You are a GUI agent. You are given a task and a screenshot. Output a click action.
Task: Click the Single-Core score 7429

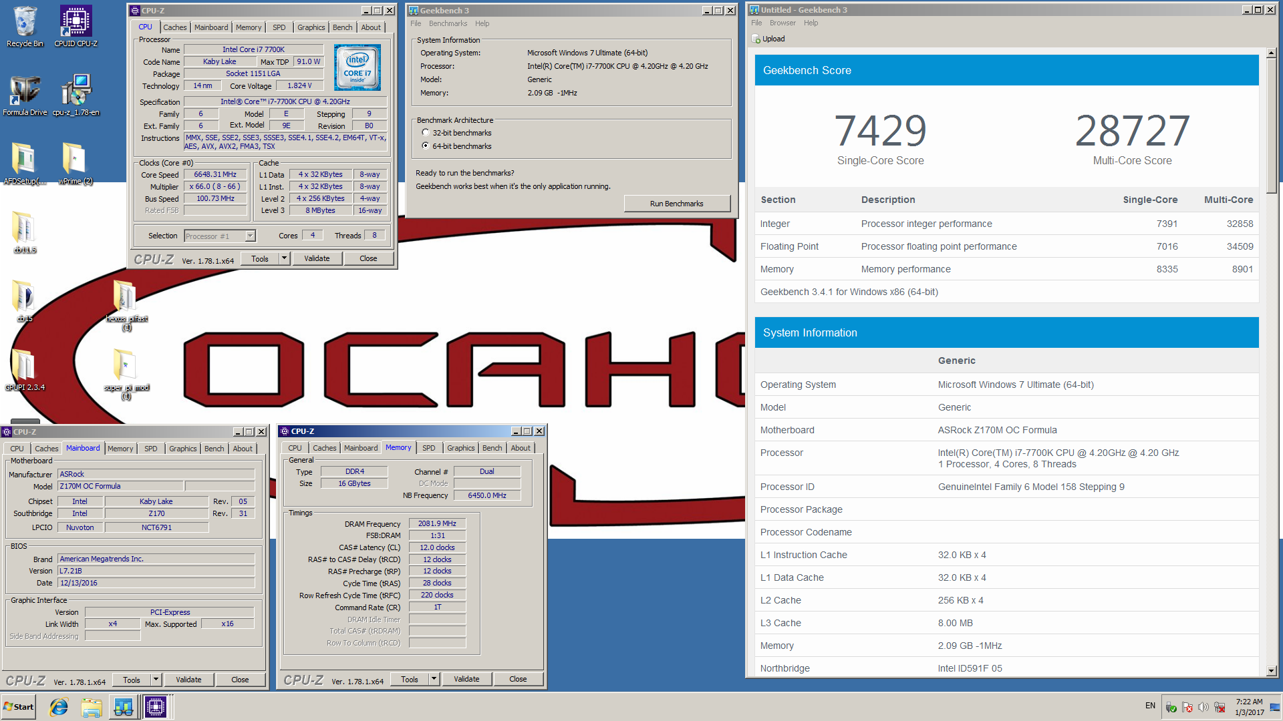880,130
